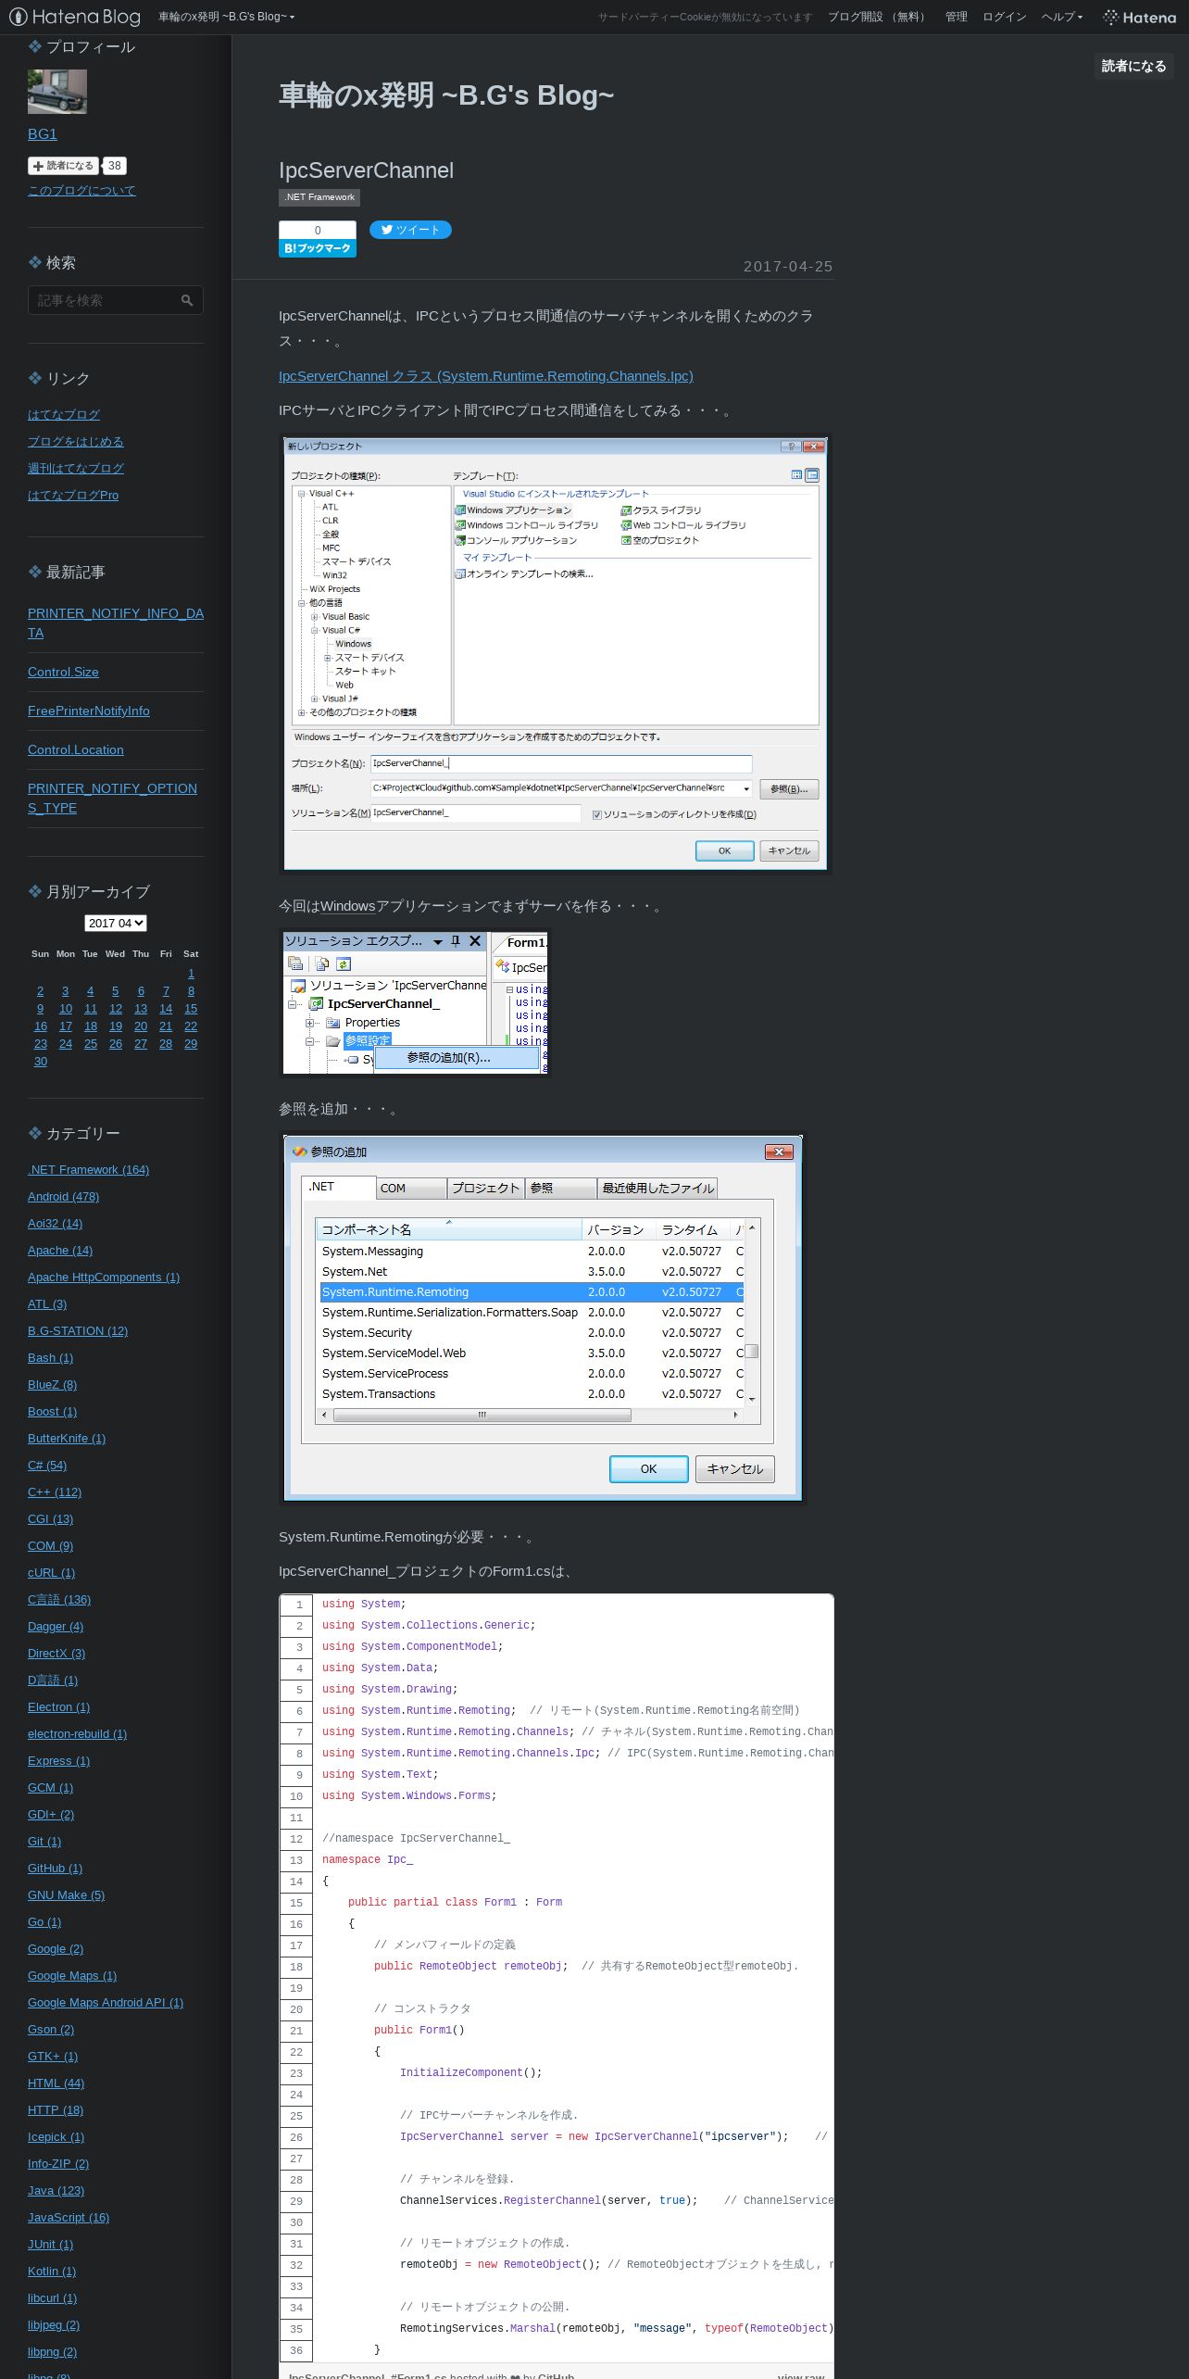This screenshot has width=1189, height=2379.
Task: Open category Google Maps Android API (1)
Action: click(106, 2002)
